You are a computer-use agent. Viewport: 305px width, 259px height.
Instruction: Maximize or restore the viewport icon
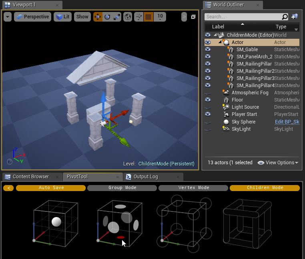[x=193, y=17]
